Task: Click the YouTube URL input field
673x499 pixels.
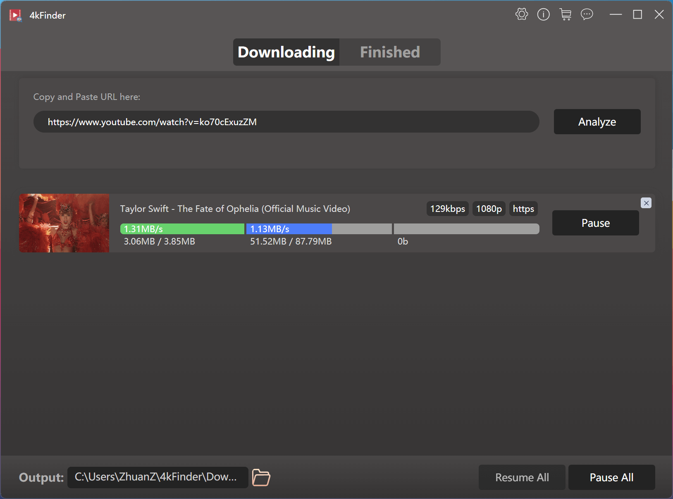Action: point(286,122)
